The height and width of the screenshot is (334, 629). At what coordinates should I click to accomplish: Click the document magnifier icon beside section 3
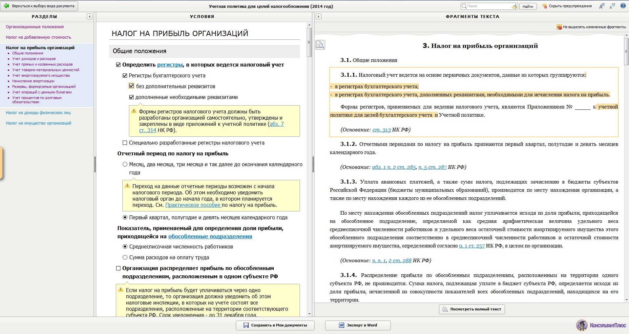(x=320, y=45)
